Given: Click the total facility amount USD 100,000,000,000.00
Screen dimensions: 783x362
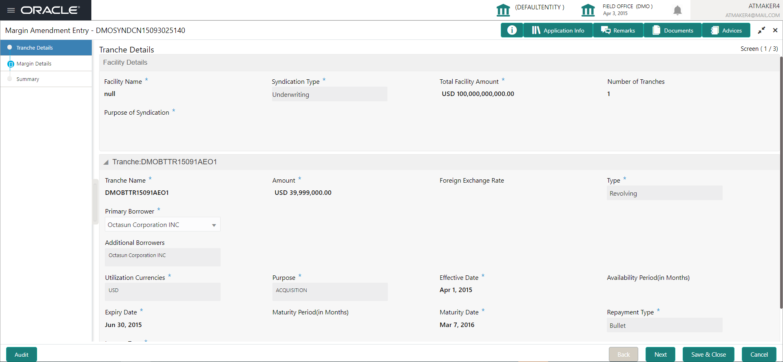Looking at the screenshot, I should click(x=478, y=94).
